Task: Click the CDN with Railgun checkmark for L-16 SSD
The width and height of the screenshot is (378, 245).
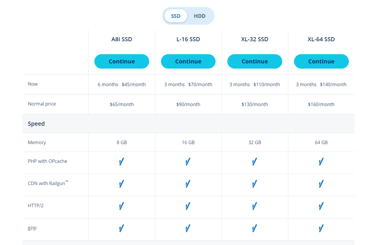Action: tap(188, 184)
